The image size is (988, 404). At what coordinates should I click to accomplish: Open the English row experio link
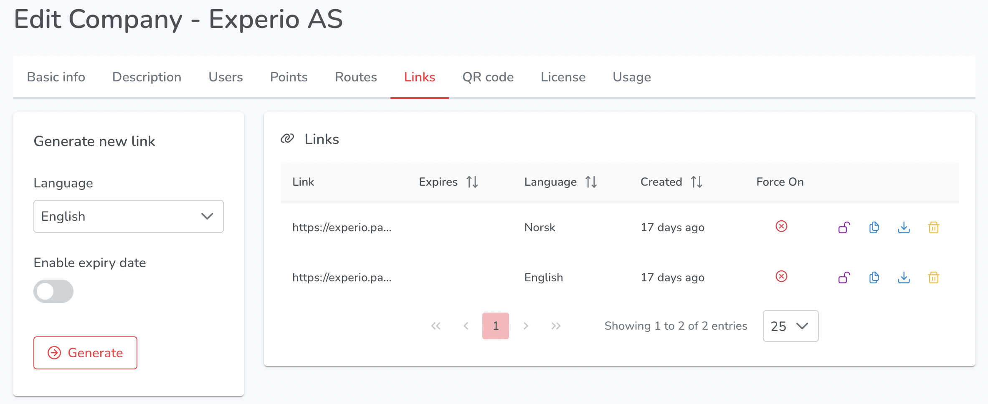click(342, 278)
